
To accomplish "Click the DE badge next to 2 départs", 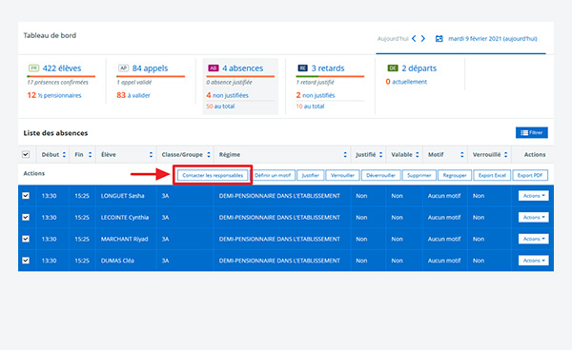I will [x=393, y=68].
